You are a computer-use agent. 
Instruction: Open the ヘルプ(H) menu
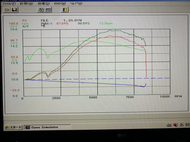tap(76, 4)
